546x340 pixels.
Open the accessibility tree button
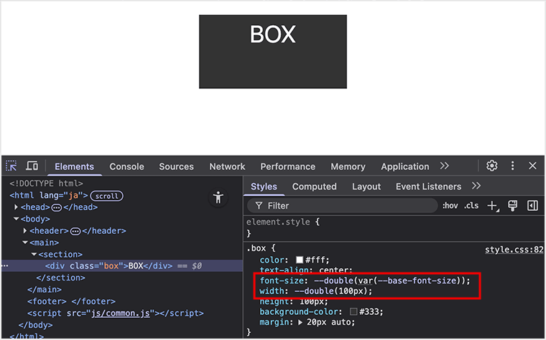click(218, 197)
